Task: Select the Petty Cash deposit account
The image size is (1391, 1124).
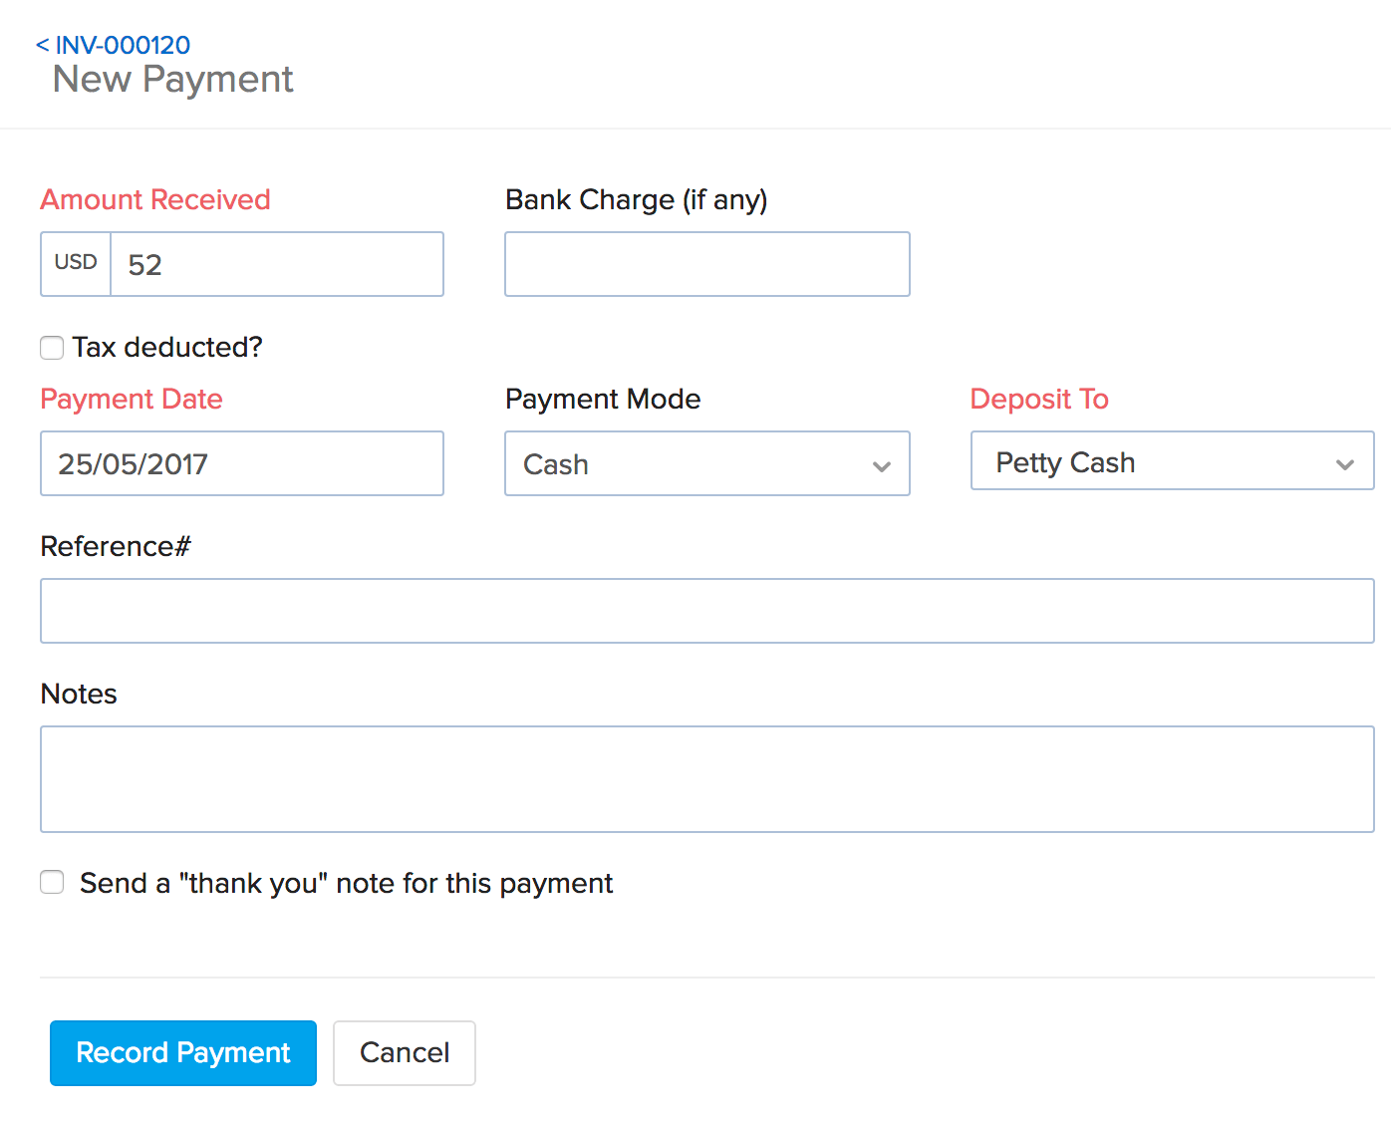Action: [1064, 461]
